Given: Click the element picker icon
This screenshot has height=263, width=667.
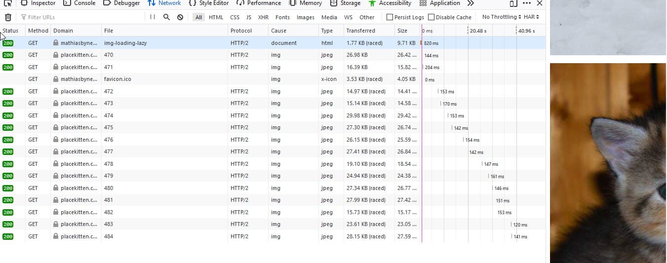Looking at the screenshot, I should 8,3.
